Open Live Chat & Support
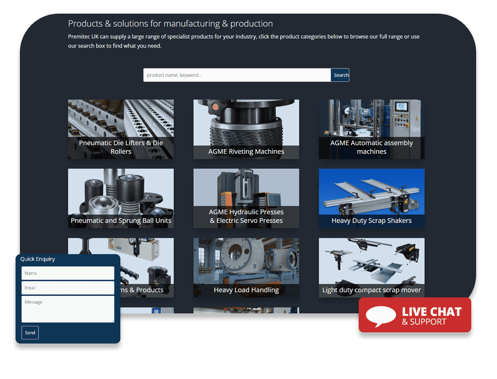497x379 pixels. [415, 315]
